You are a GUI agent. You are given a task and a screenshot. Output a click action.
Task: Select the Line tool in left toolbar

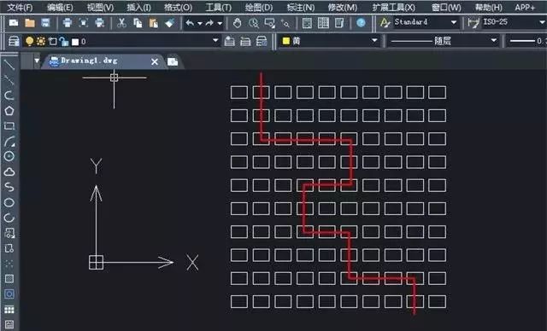tap(9, 65)
